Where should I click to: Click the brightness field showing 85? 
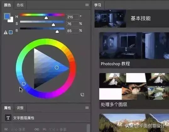coord(72,31)
